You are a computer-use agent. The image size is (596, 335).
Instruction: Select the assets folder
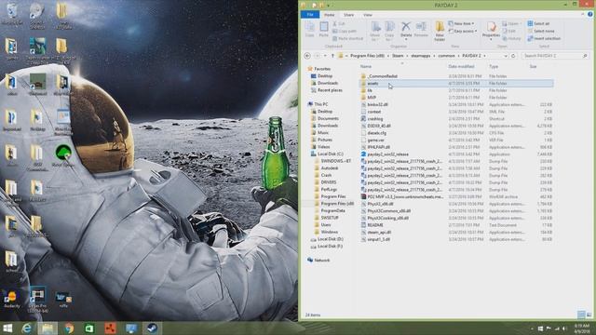(456, 83)
